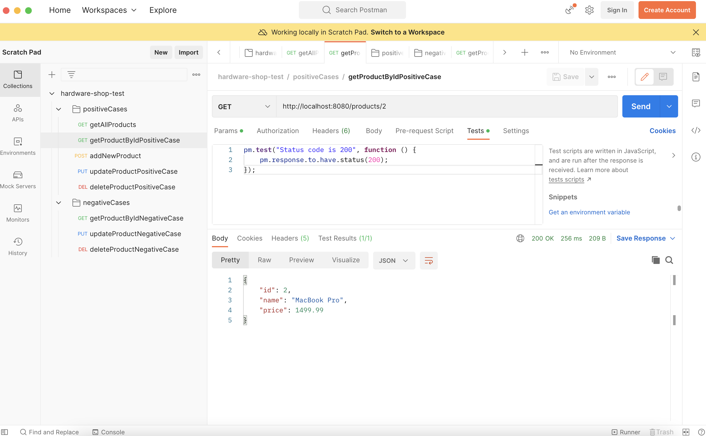
Task: Open the request info panel icon
Action: (696, 157)
